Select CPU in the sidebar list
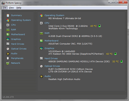This screenshot has height=101, width=129. pos(13,25)
